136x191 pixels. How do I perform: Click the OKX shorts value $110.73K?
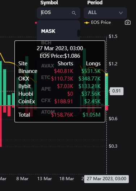pos(62,79)
